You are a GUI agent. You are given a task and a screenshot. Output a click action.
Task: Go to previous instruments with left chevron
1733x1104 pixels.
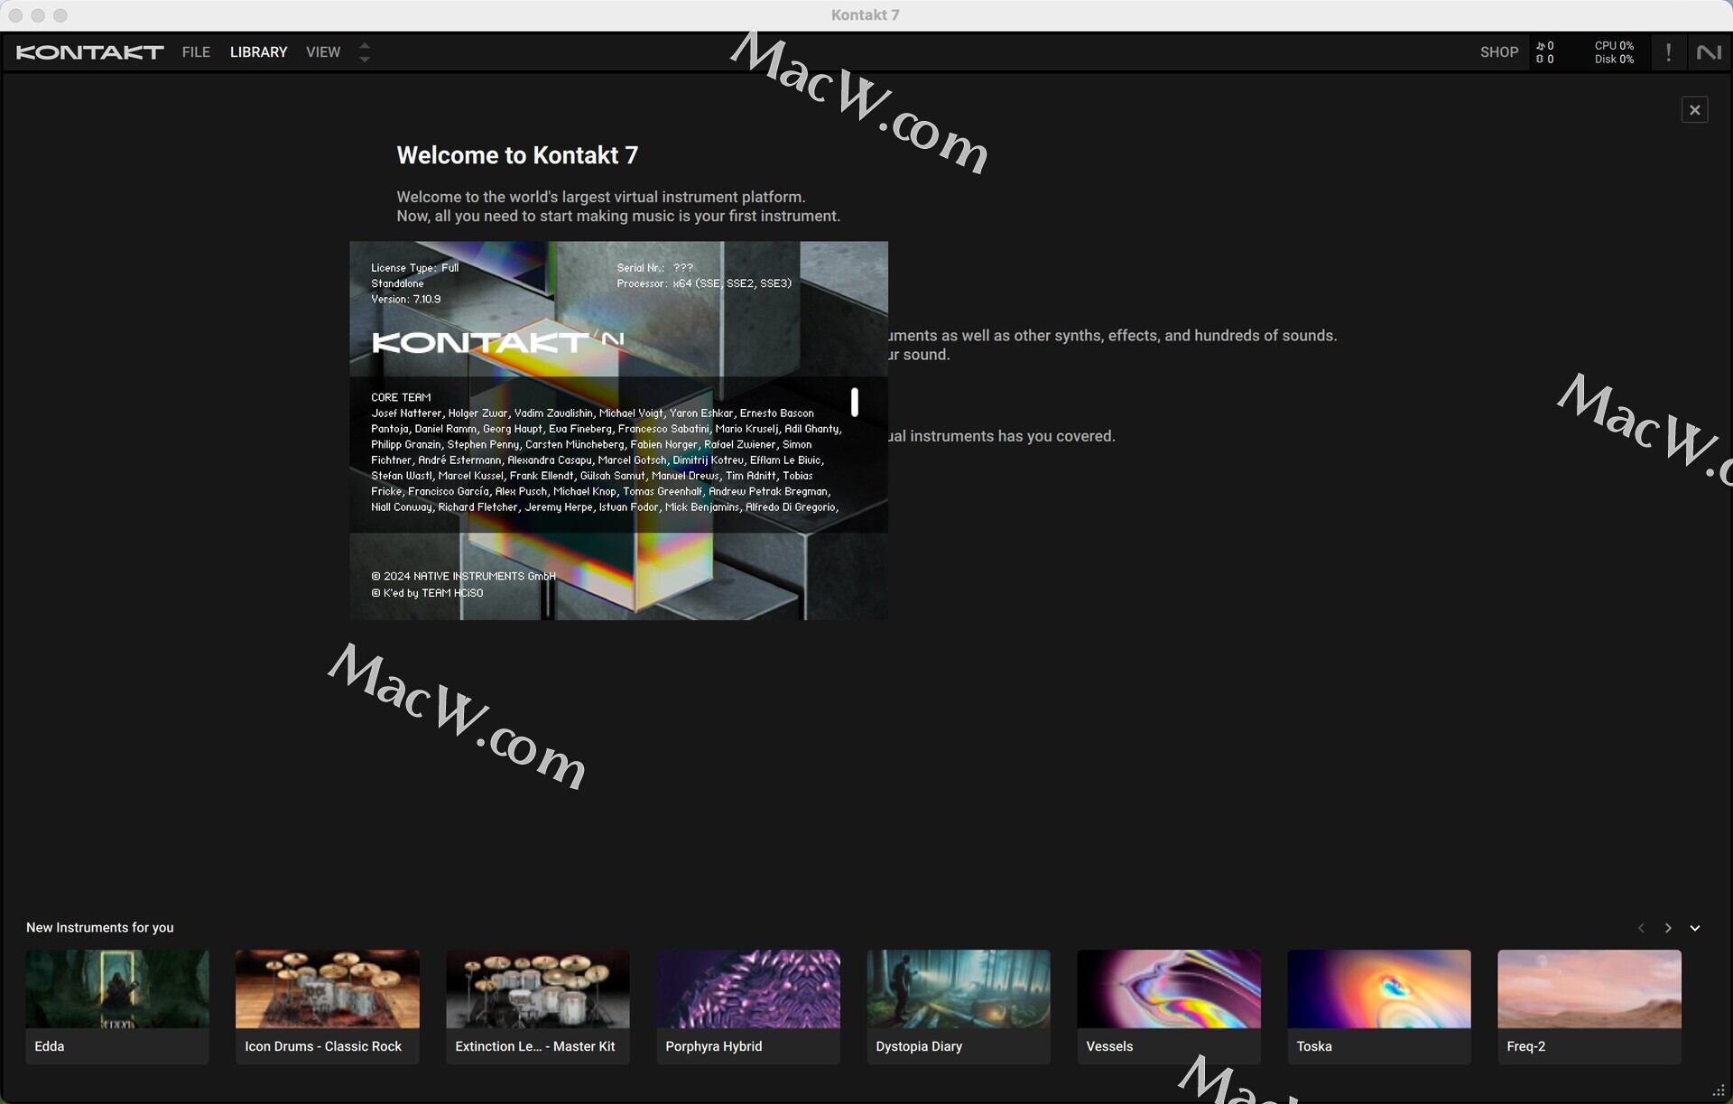pos(1641,928)
